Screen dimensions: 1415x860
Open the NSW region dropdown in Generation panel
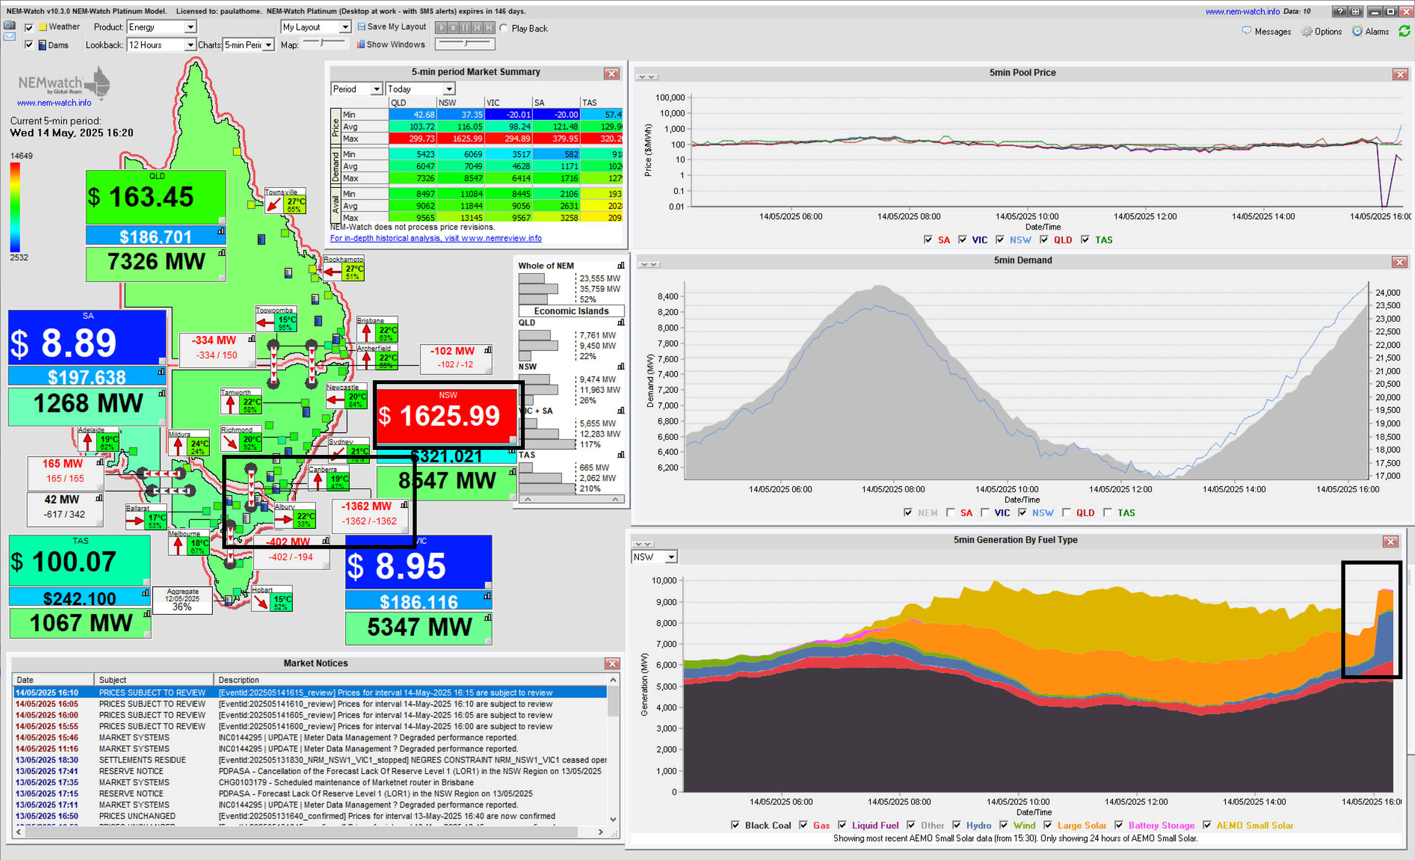click(x=654, y=557)
